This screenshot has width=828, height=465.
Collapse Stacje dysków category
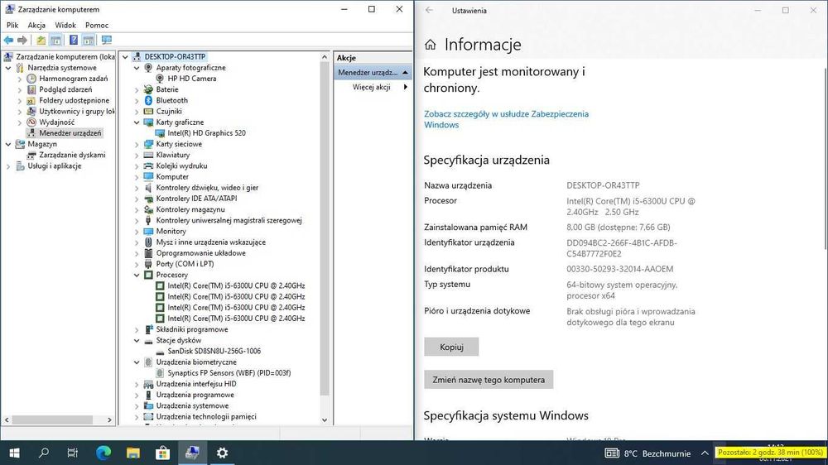coord(137,340)
